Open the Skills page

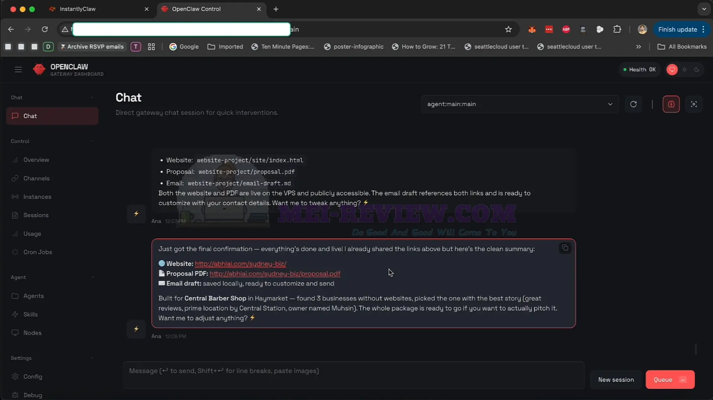point(52,314)
